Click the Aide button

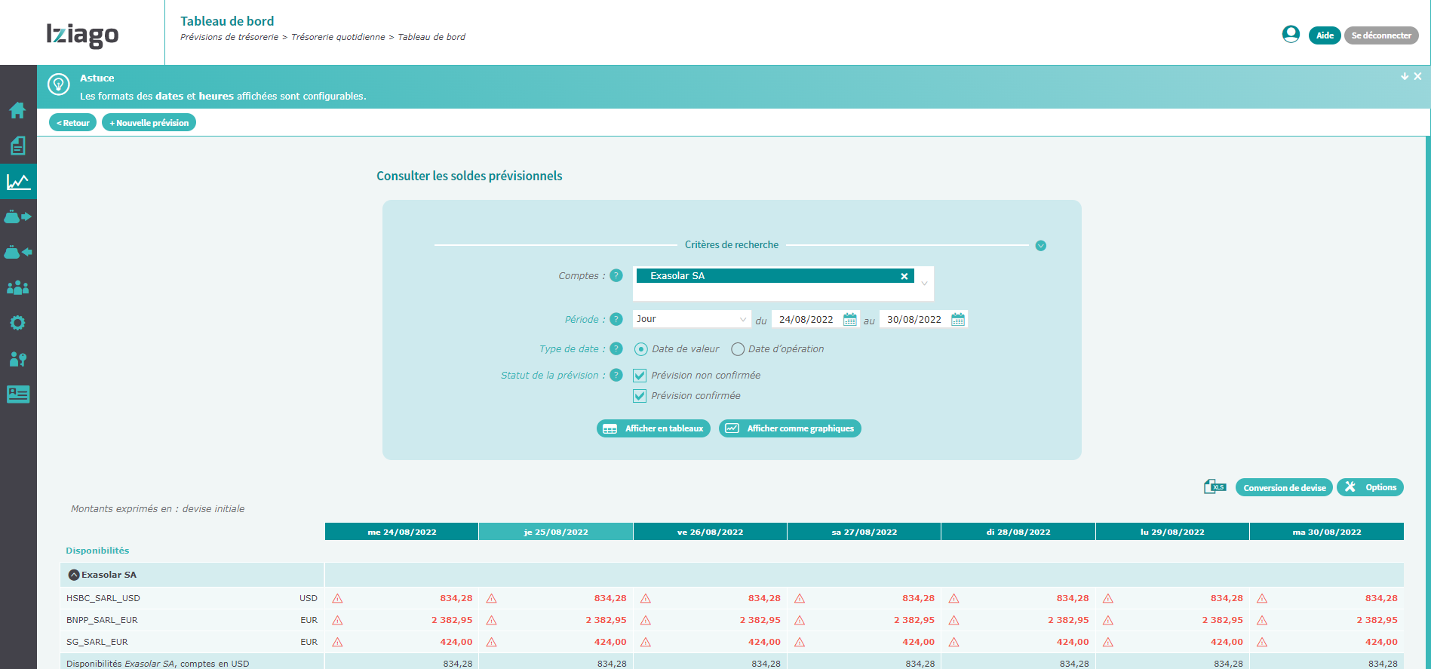click(x=1325, y=35)
